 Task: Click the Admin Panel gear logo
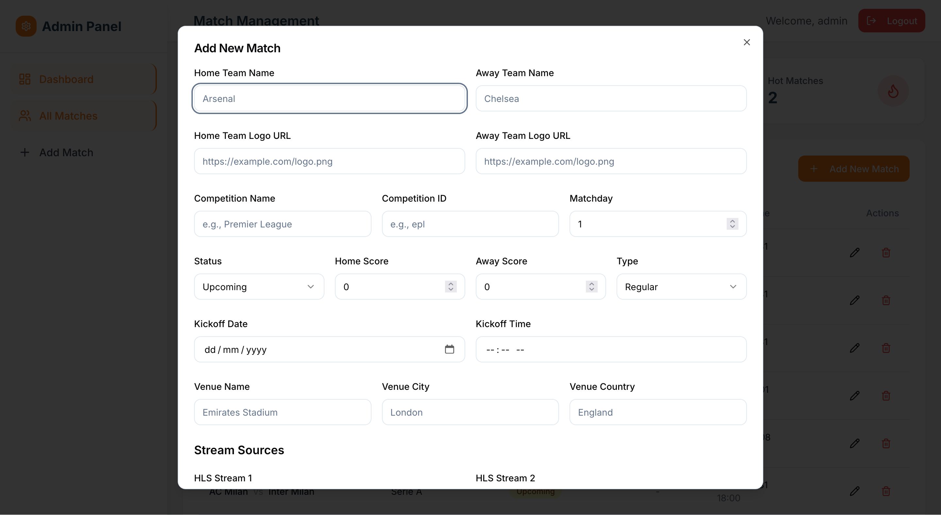coord(26,26)
